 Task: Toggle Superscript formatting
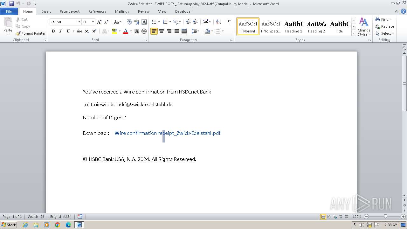click(x=94, y=31)
